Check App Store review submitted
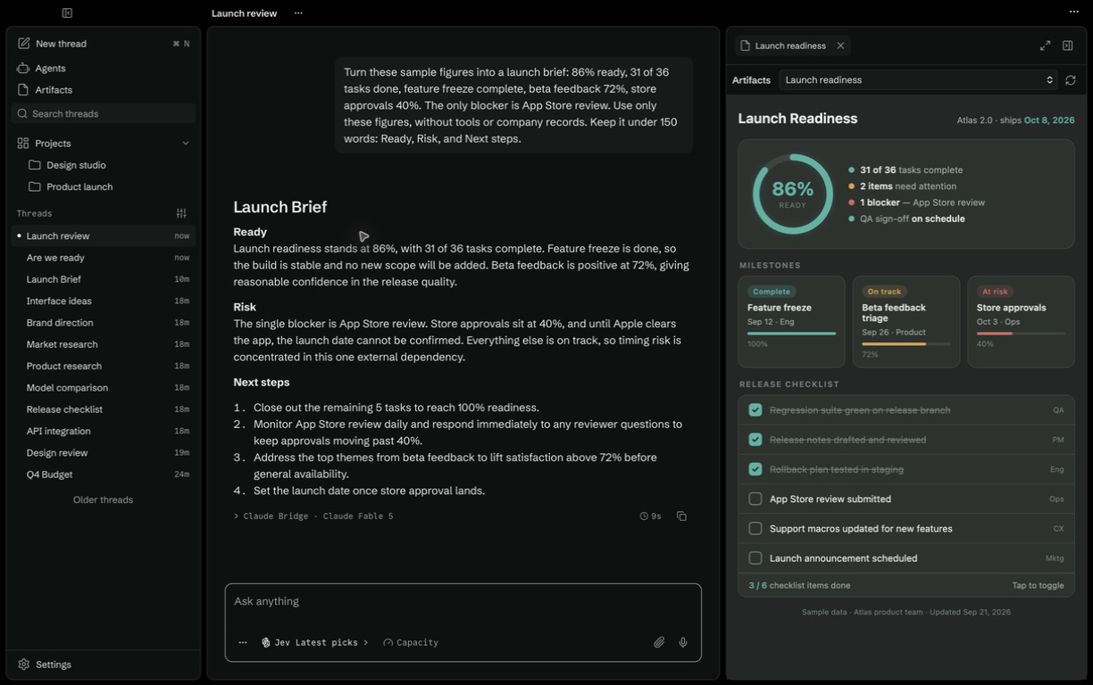This screenshot has height=685, width=1093. tap(755, 499)
